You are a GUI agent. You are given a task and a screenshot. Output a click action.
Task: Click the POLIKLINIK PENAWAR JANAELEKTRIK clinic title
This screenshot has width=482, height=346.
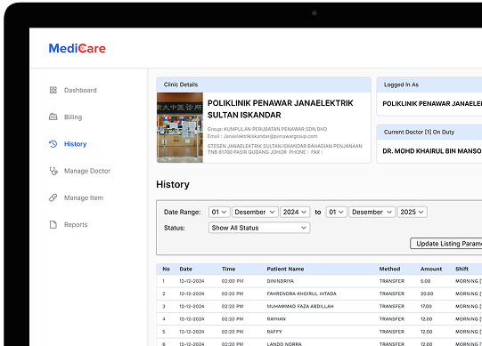click(281, 109)
